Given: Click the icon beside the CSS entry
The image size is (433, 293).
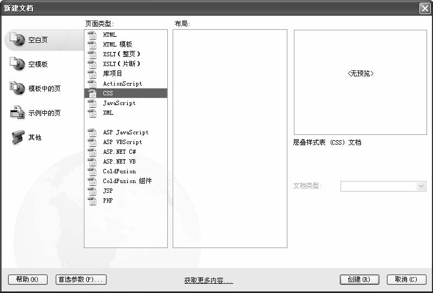Looking at the screenshot, I should [x=92, y=94].
